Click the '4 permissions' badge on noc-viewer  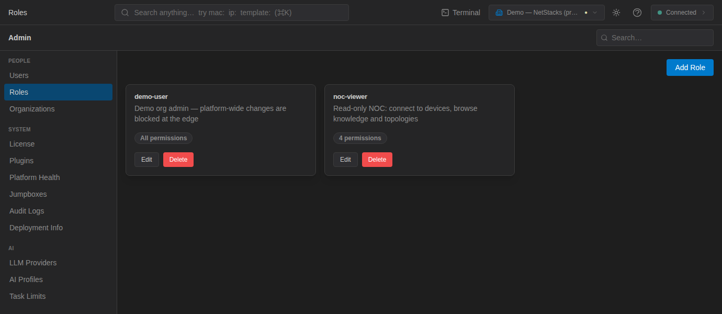point(360,138)
